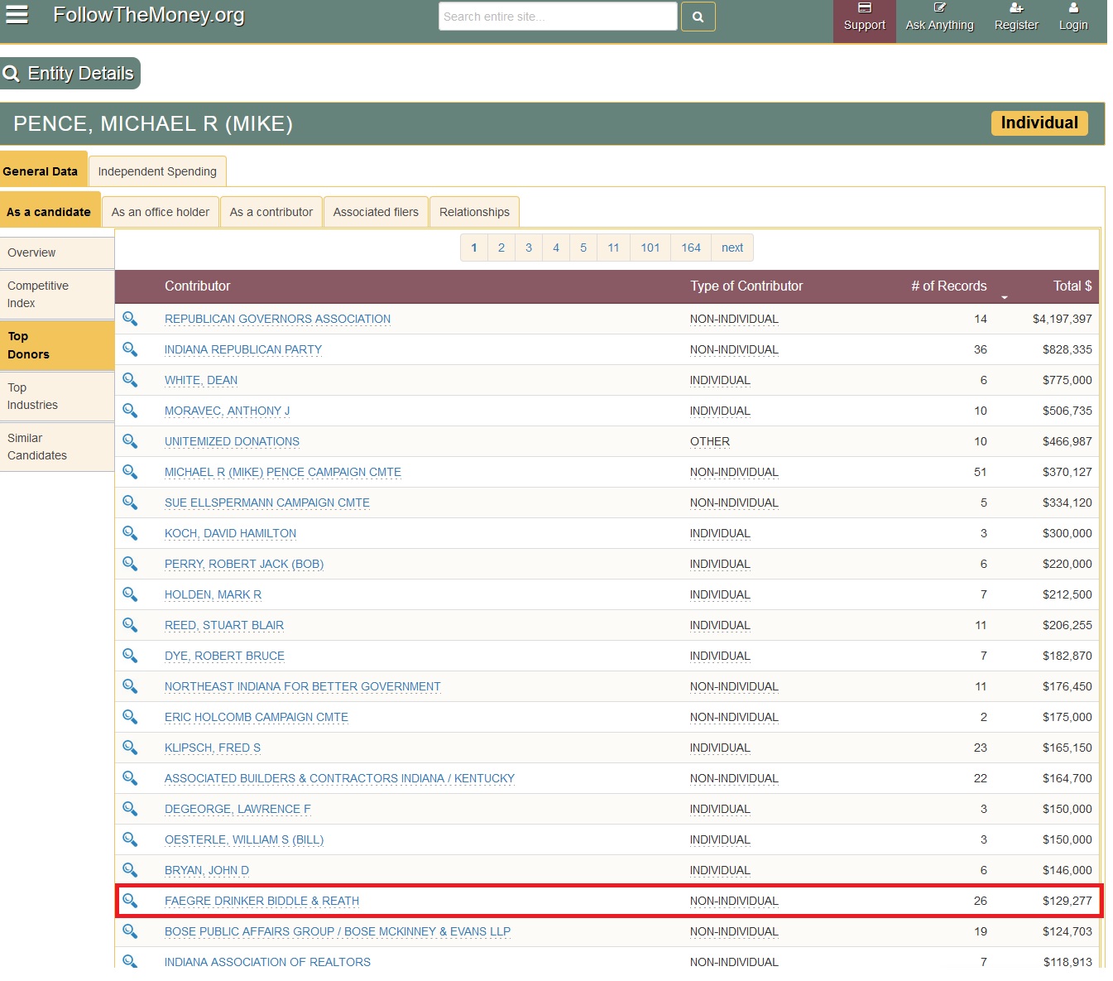Viewport: 1113px width, 981px height.
Task: Open INDIANA ASSOCIATION OF REALTORS link
Action: click(x=267, y=962)
